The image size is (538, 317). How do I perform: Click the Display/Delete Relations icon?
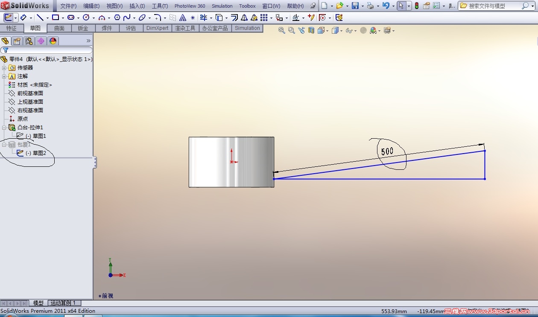[296, 17]
